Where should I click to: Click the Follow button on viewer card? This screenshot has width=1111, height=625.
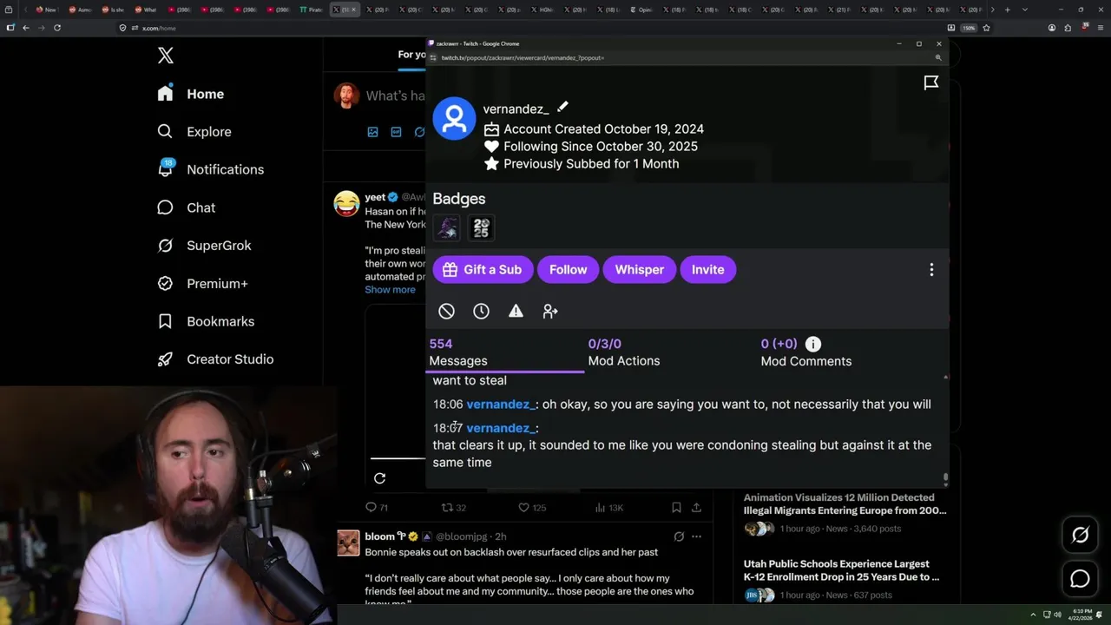pyautogui.click(x=568, y=269)
